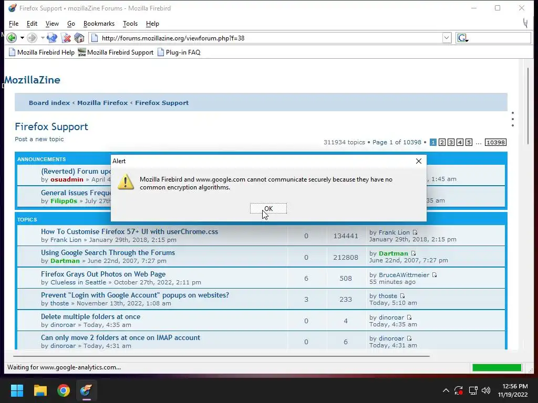Open the Bookmarks menu
Screen dimensions: 538x403
pos(99,24)
